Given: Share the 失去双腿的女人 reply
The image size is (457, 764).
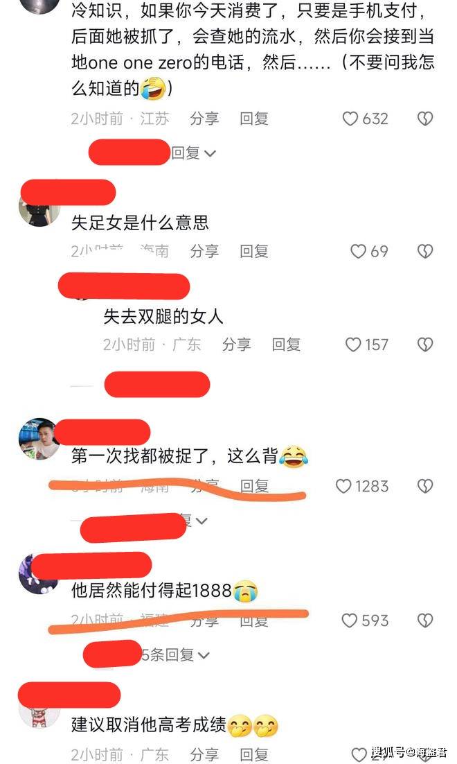Looking at the screenshot, I should point(237,345).
